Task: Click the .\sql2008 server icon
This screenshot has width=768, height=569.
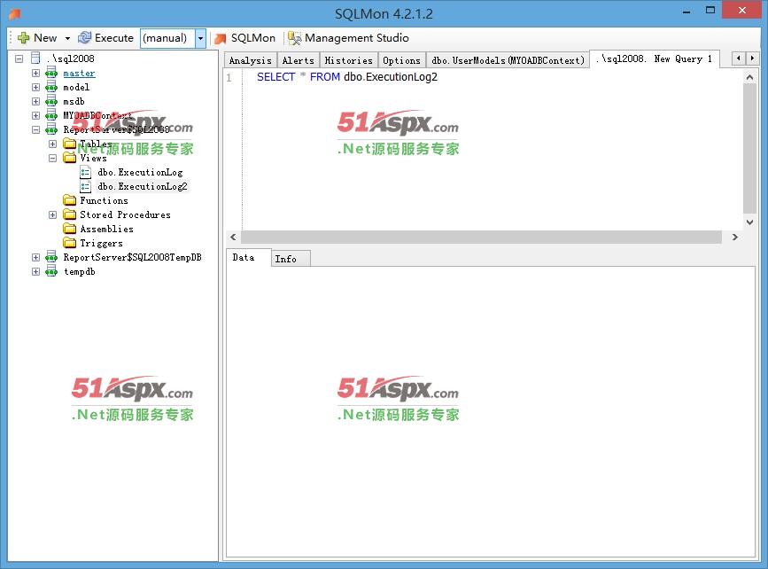Action: click(x=35, y=58)
